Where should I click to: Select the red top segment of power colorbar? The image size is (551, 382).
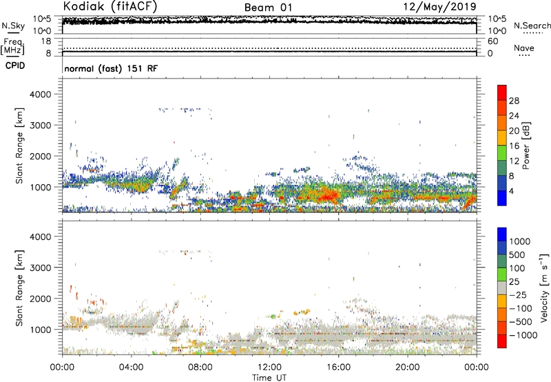502,92
